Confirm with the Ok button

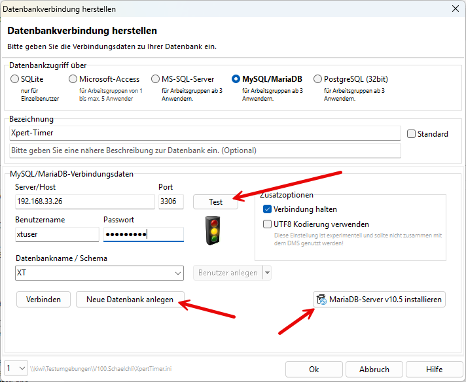tap(314, 369)
